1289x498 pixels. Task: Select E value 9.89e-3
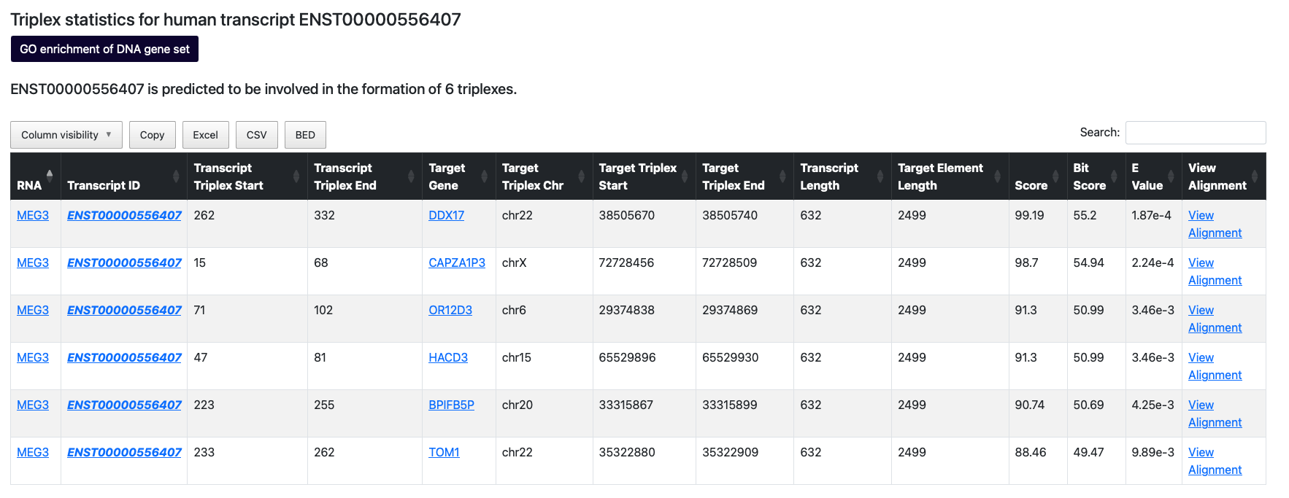tap(1153, 452)
